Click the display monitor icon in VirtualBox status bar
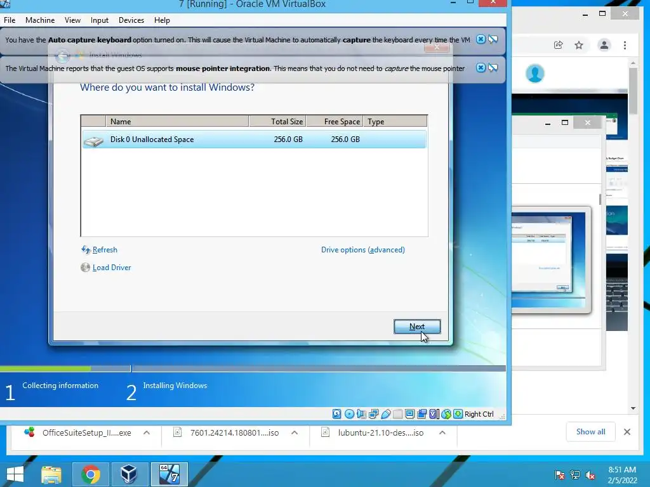This screenshot has width=650, height=487. (x=409, y=413)
